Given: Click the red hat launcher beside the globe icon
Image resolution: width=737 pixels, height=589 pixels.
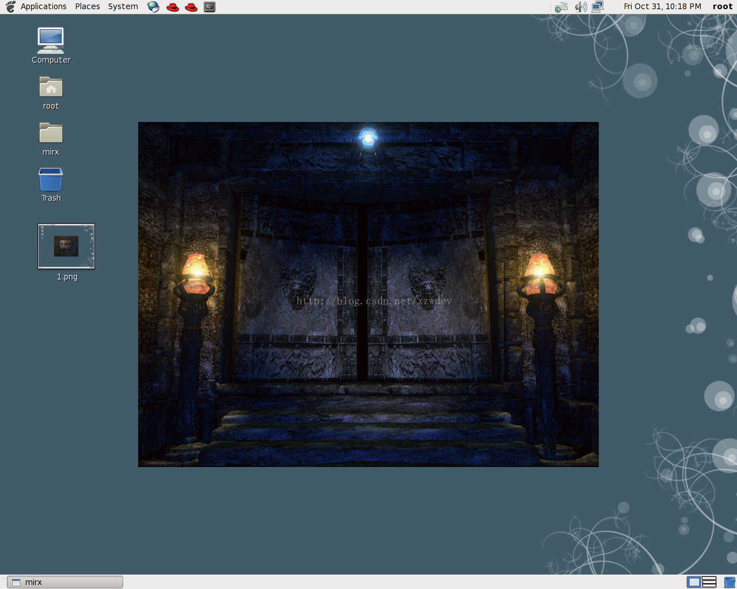Looking at the screenshot, I should click(172, 7).
